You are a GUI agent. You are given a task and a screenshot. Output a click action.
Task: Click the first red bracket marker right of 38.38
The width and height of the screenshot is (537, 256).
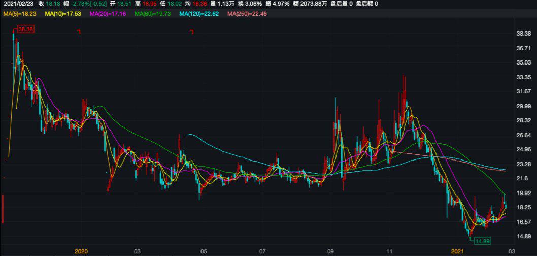click(x=79, y=32)
